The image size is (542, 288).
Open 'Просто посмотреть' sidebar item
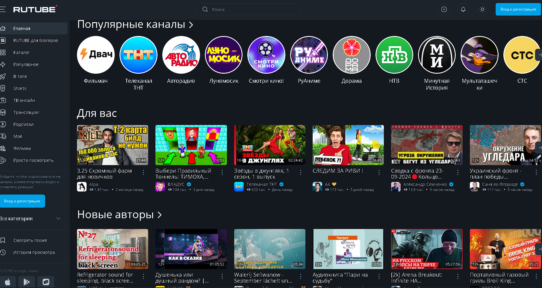(33, 160)
